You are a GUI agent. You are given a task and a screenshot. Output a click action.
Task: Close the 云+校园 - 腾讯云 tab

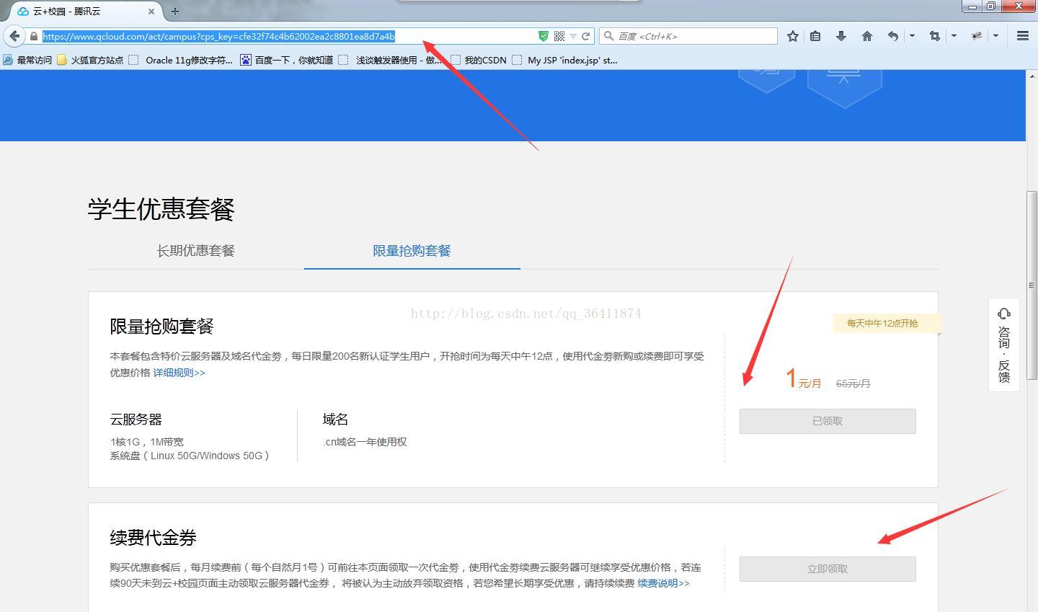point(151,12)
